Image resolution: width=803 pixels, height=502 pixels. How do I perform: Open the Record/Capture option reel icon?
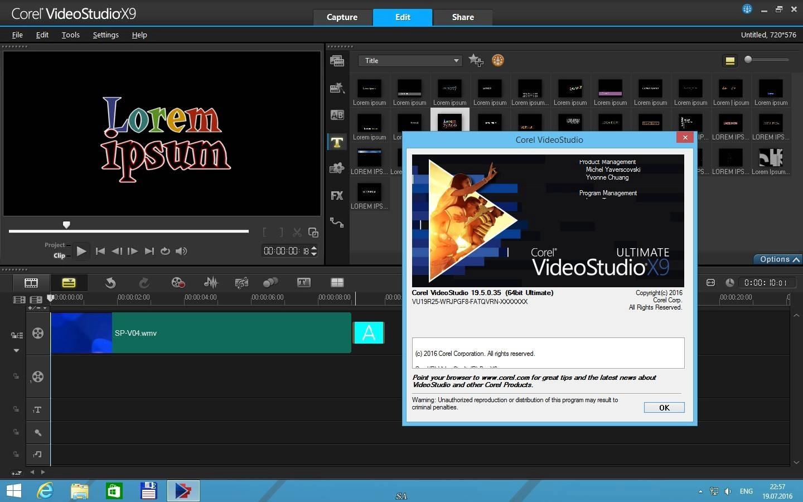tap(178, 283)
